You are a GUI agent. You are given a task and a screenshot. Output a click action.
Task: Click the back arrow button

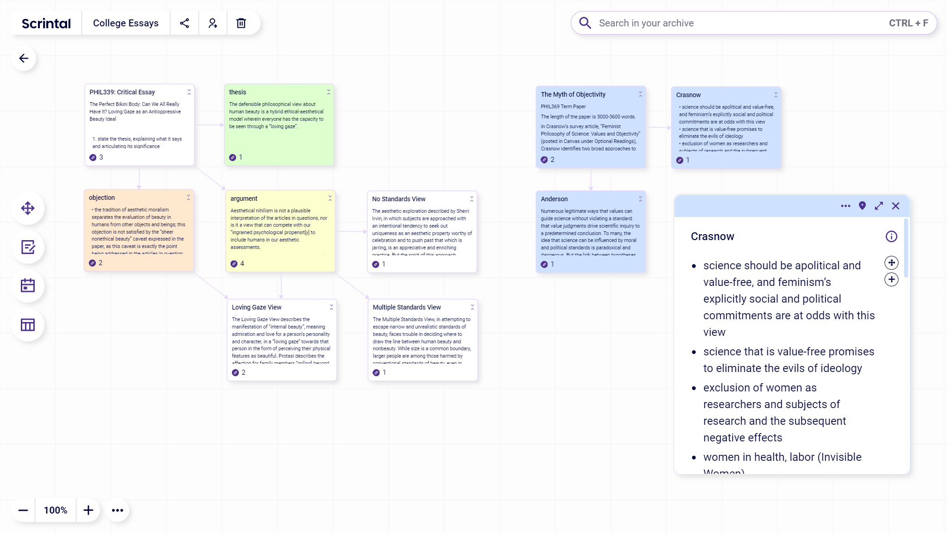pos(24,58)
